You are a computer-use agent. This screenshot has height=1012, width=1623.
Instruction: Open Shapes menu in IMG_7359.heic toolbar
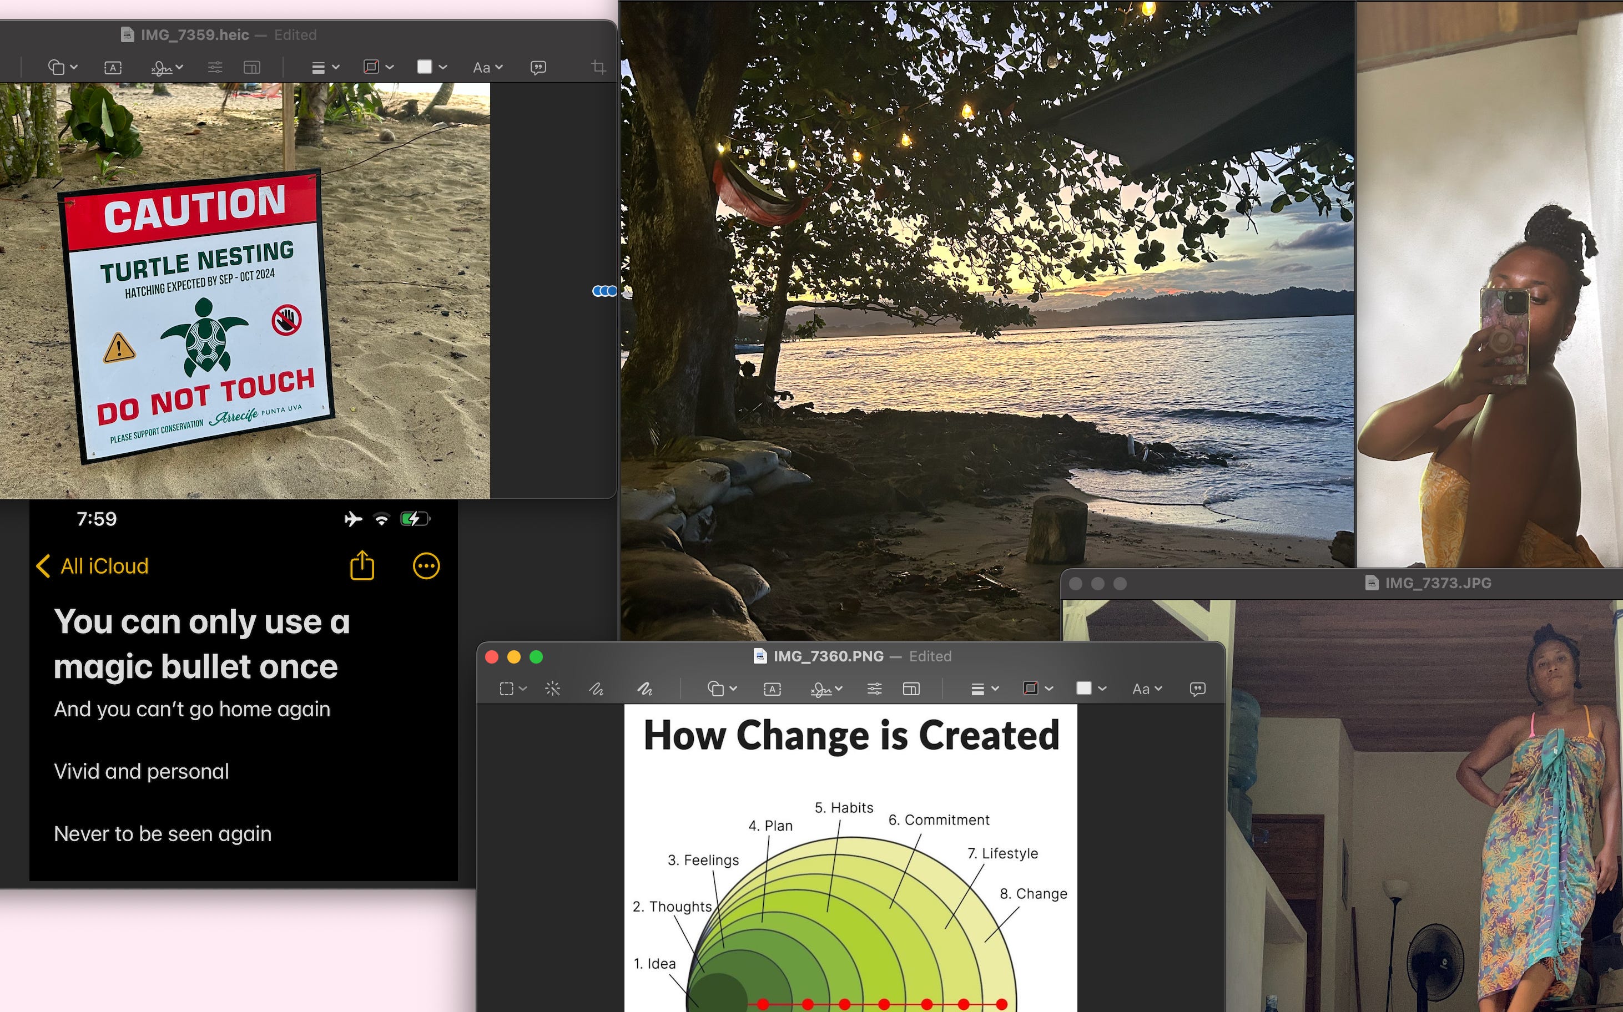[x=63, y=68]
